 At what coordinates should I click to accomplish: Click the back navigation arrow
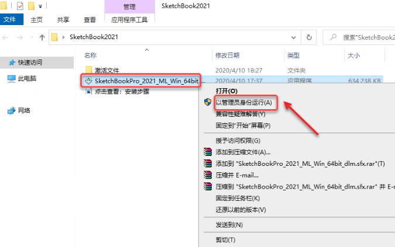point(5,38)
